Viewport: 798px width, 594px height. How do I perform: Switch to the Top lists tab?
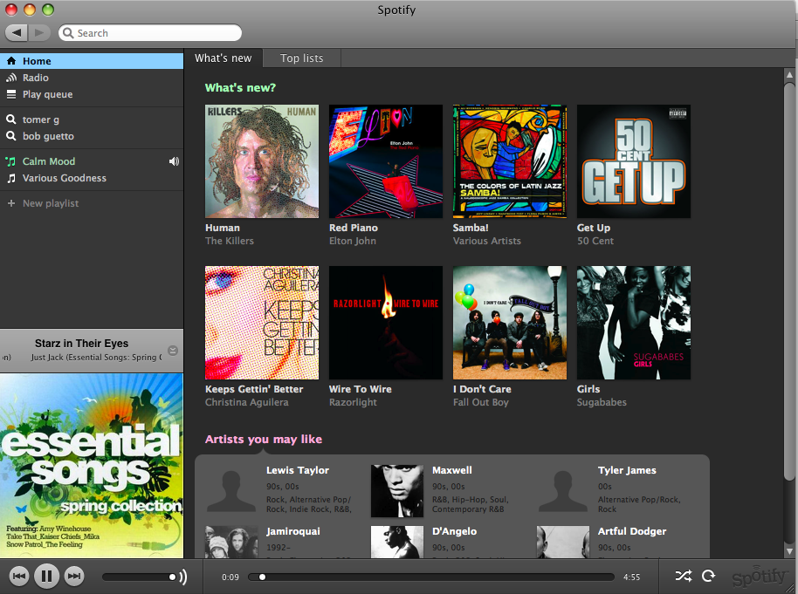[x=302, y=58]
